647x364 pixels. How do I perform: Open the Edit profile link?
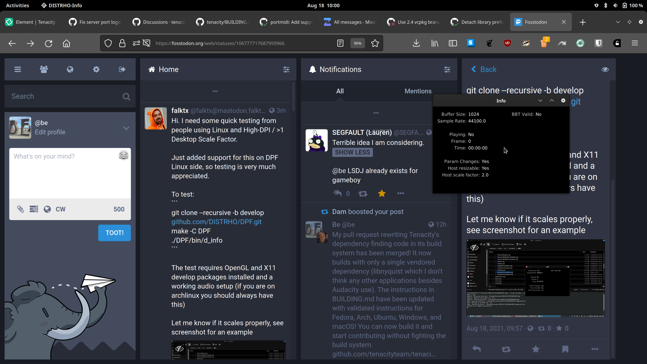50,132
